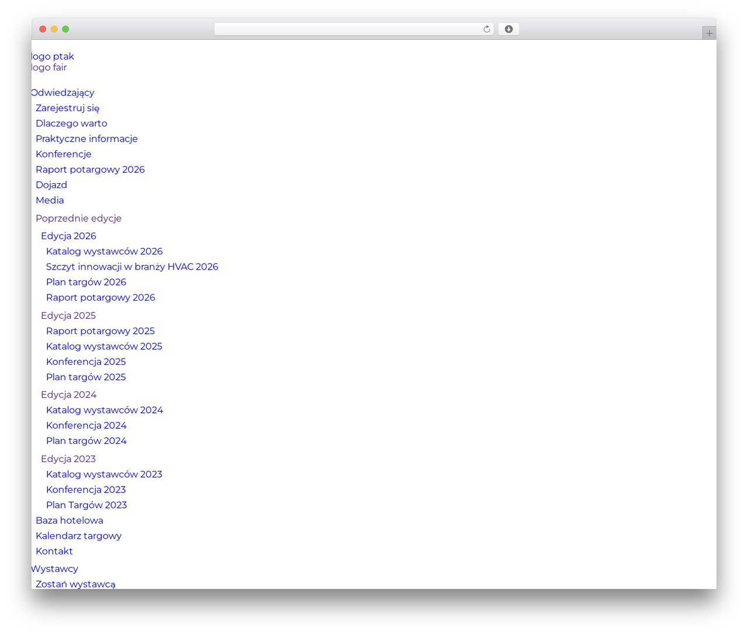The width and height of the screenshot is (748, 634).
Task: View Katalog wystawców 2026
Action: (105, 251)
